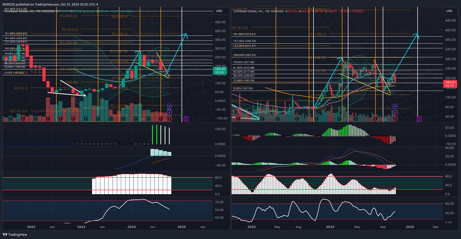Click the leftmost green earnings marker on monthly chart
The width and height of the screenshot is (461, 239).
(x=10, y=119)
